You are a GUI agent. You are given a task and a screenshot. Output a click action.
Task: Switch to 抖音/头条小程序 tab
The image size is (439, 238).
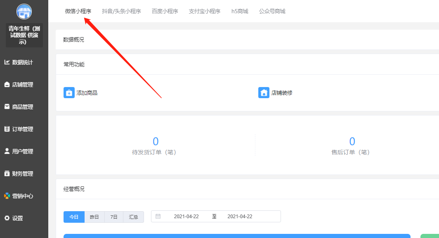[x=121, y=11]
